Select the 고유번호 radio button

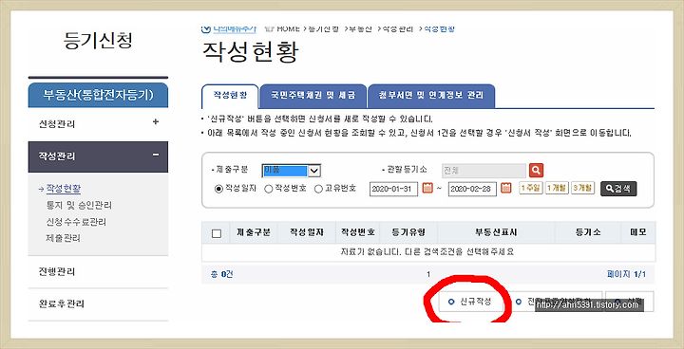click(x=319, y=189)
